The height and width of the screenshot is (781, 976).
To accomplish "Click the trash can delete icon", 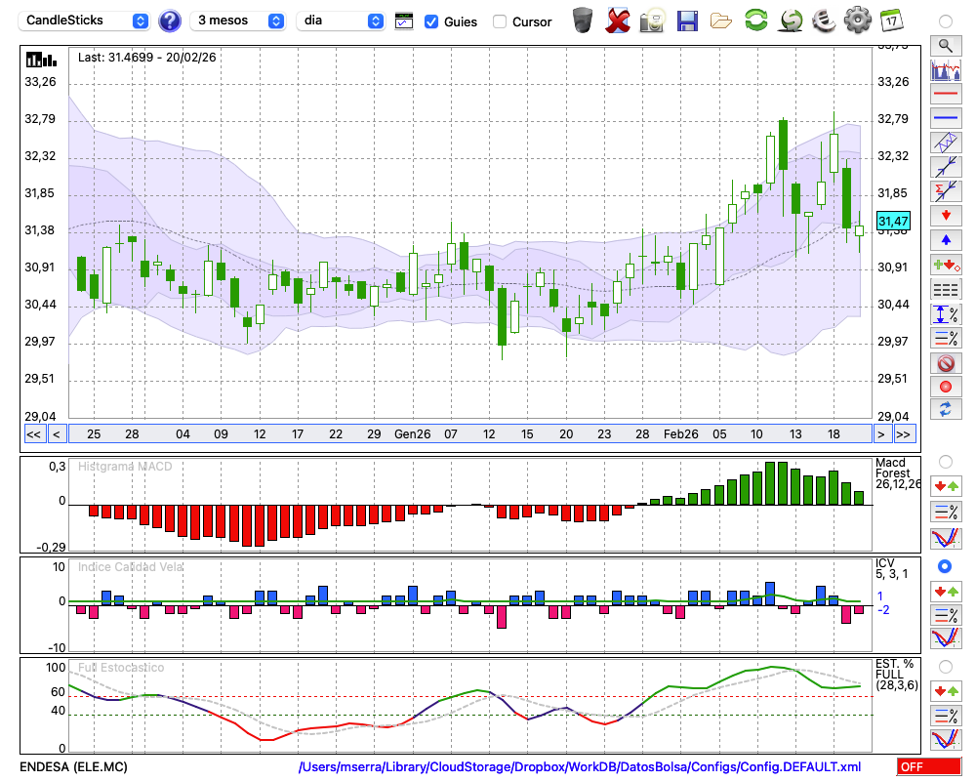I will click(583, 20).
